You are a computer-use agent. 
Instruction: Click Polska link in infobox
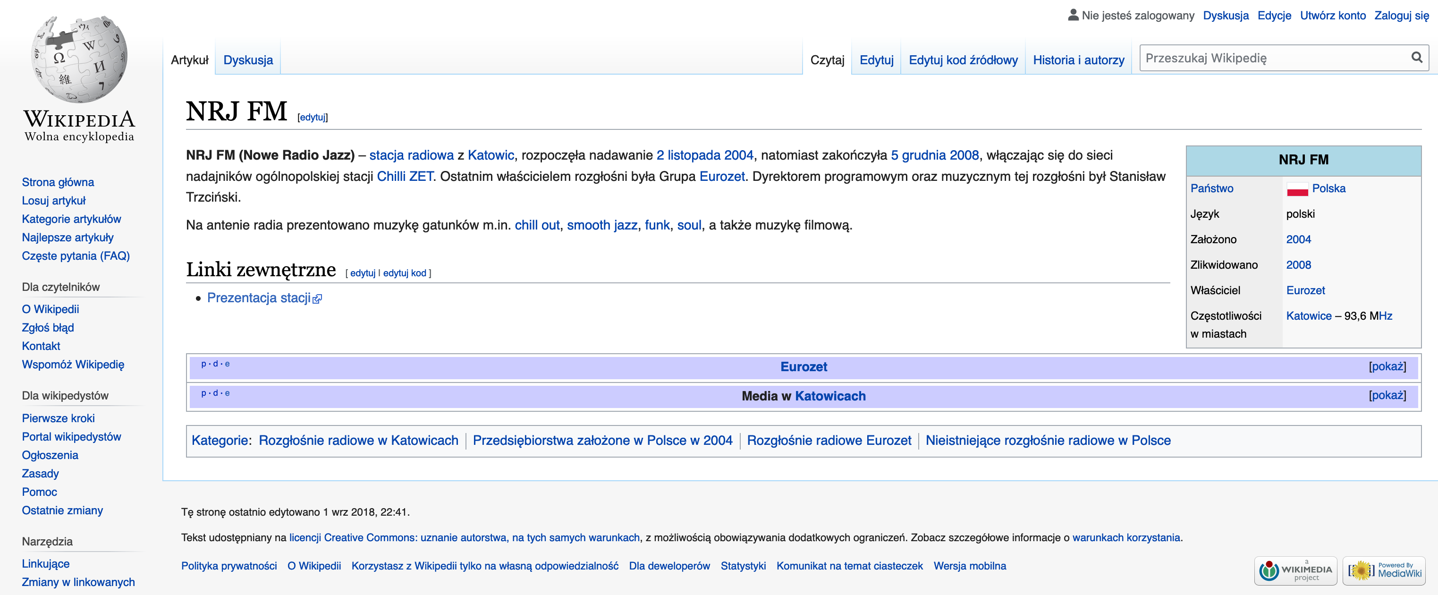[1328, 189]
